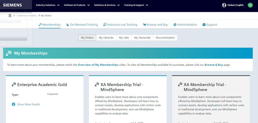Click the On-Demand Training icon
The image size is (258, 123).
pyautogui.click(x=67, y=25)
